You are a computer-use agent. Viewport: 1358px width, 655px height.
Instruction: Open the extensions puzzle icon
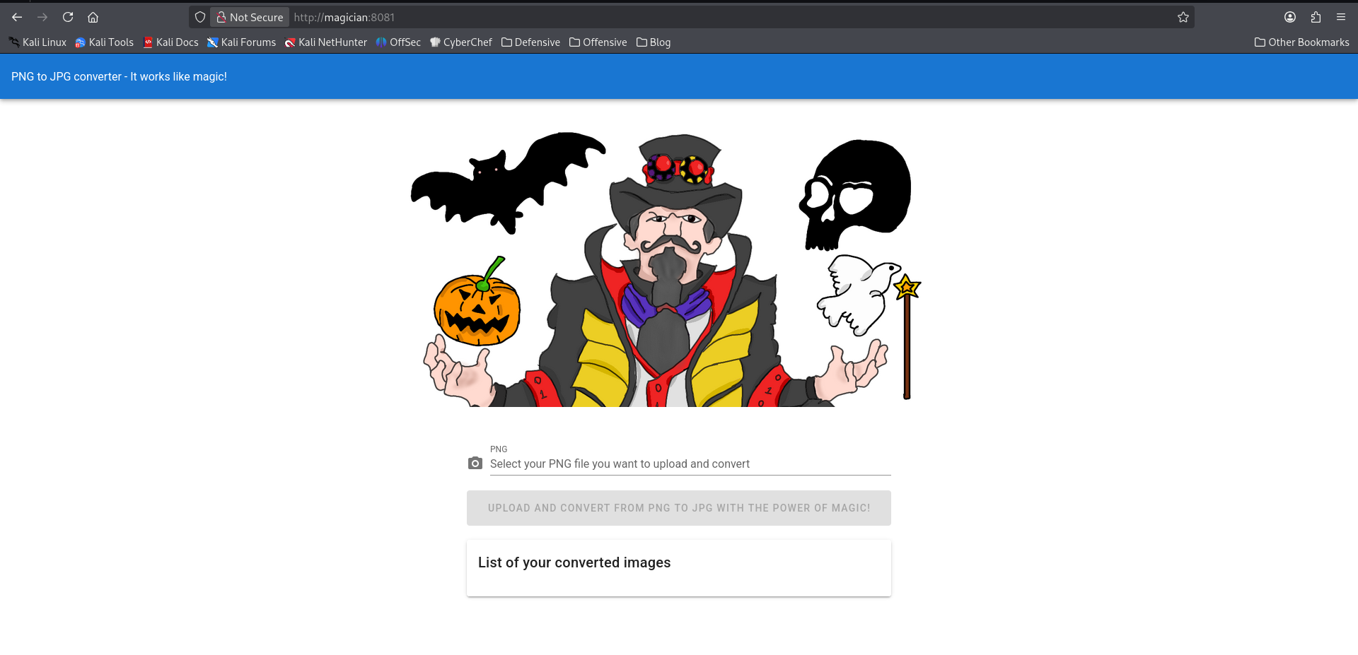[x=1316, y=17]
